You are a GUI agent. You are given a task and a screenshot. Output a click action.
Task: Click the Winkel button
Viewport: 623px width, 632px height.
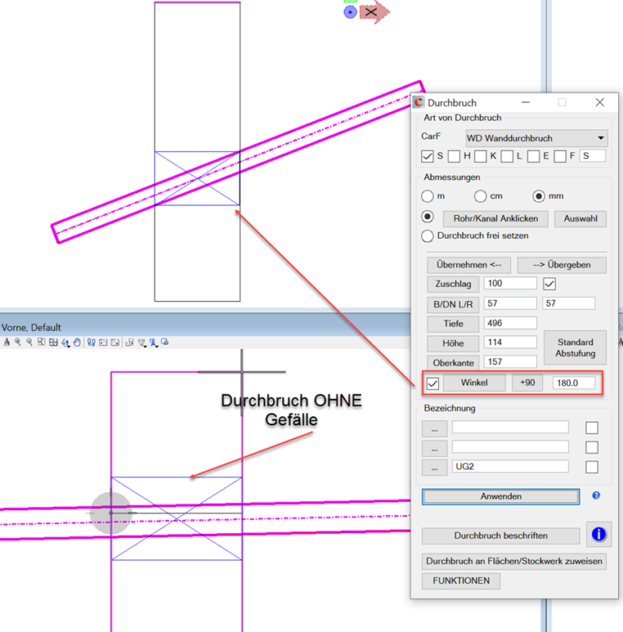[475, 382]
